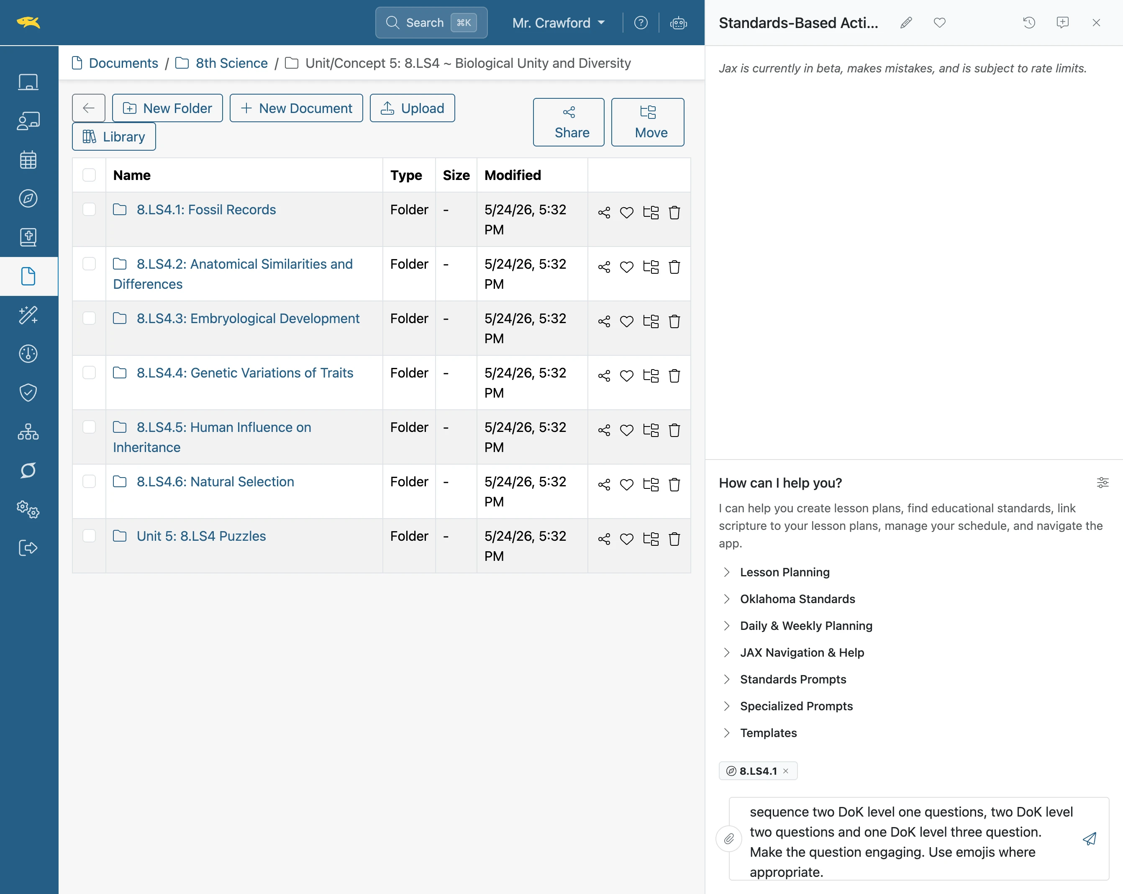
Task: Open the classroom board sidebar icon
Action: click(x=28, y=82)
